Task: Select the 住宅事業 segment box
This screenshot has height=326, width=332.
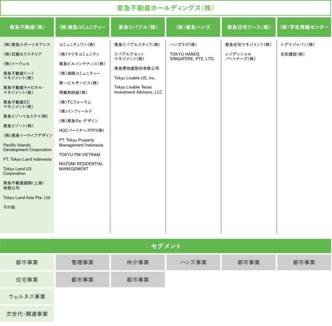Action: (27, 279)
